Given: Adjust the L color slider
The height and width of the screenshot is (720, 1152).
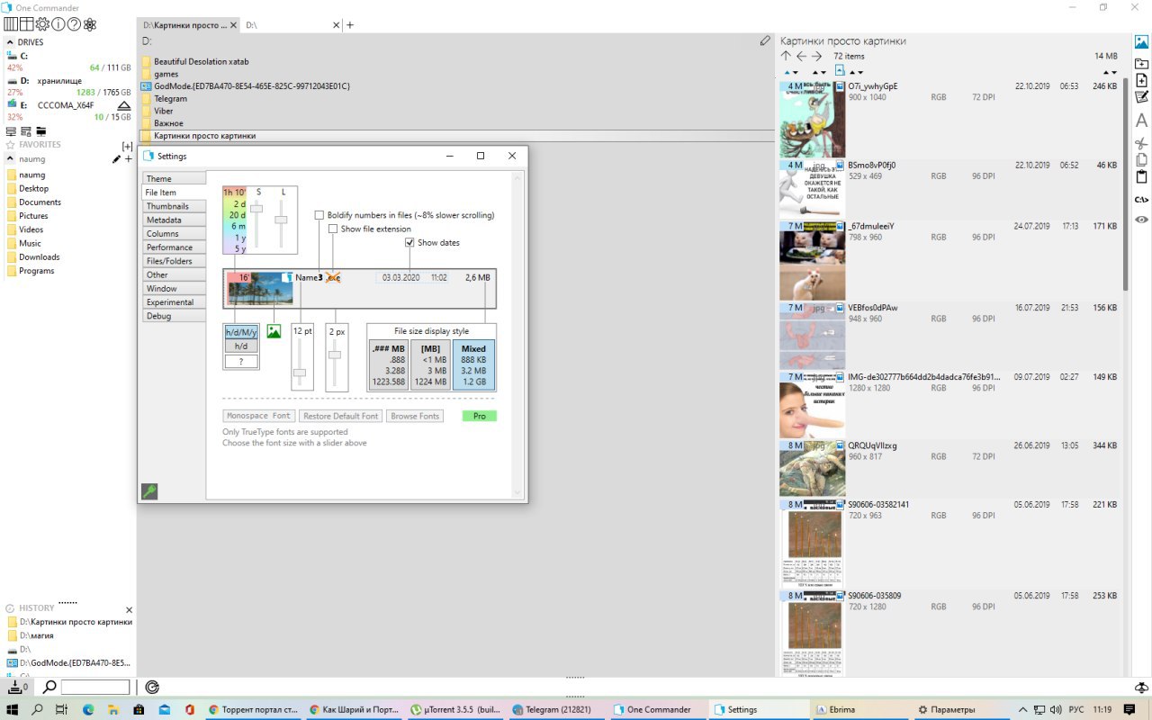Looking at the screenshot, I should click(282, 219).
